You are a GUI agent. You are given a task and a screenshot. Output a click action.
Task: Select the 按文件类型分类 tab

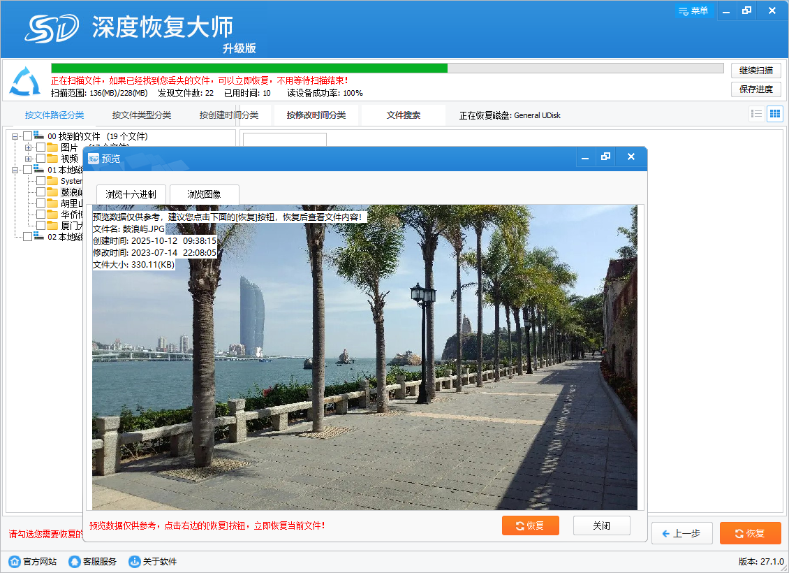click(x=142, y=115)
